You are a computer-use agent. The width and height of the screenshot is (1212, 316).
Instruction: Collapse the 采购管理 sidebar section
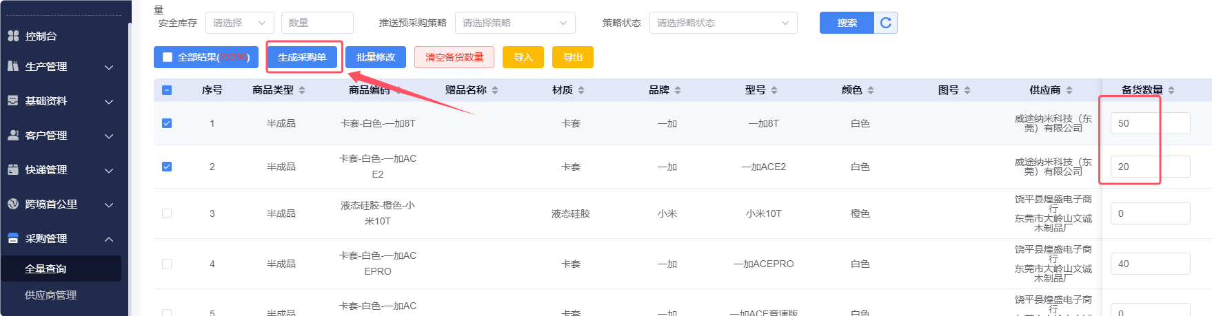coord(109,239)
